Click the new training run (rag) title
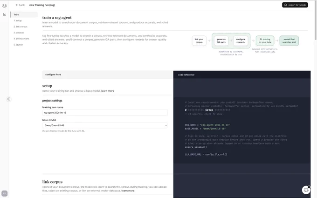The height and width of the screenshot is (198, 317). coord(42,5)
